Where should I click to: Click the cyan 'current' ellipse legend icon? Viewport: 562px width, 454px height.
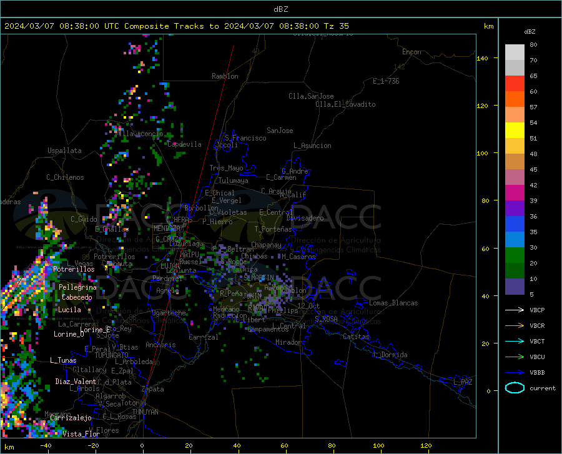pyautogui.click(x=515, y=388)
